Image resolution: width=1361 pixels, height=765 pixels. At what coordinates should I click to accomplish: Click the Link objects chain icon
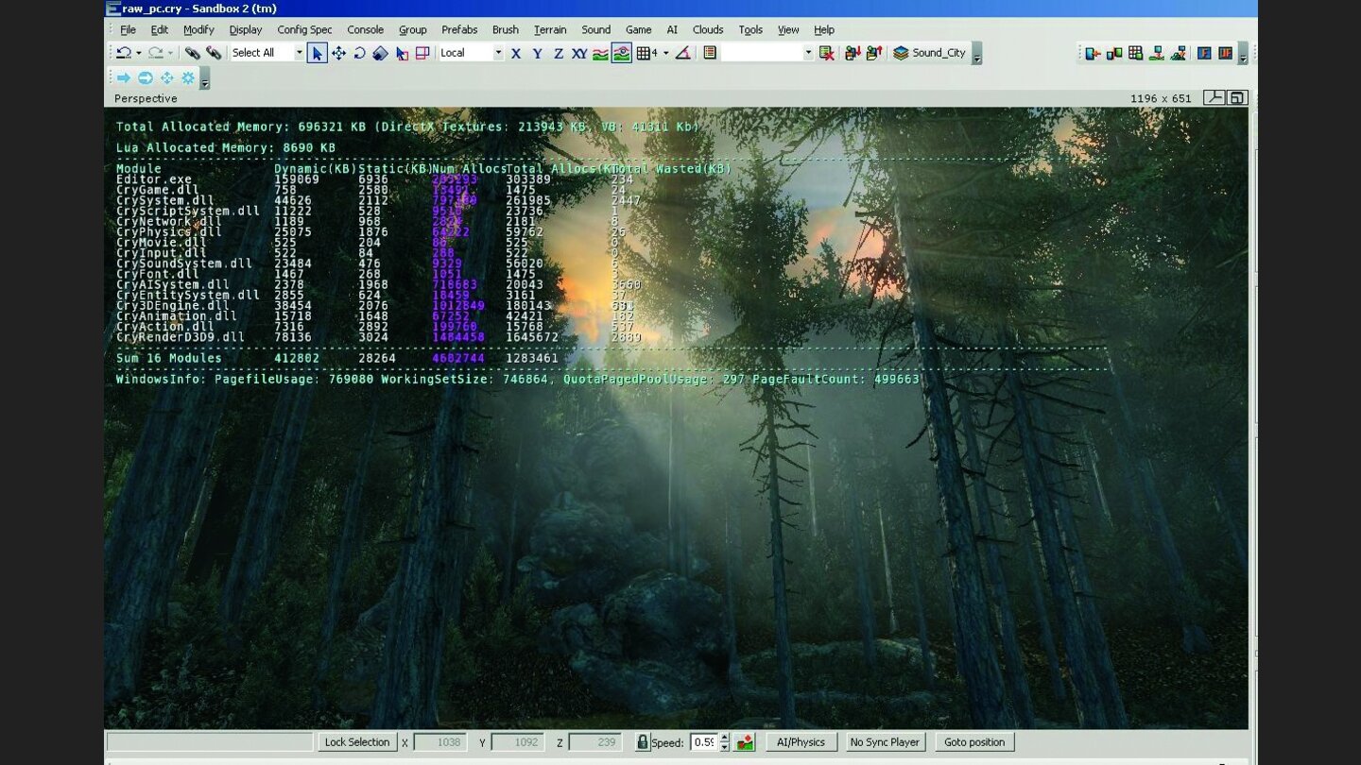(x=192, y=53)
